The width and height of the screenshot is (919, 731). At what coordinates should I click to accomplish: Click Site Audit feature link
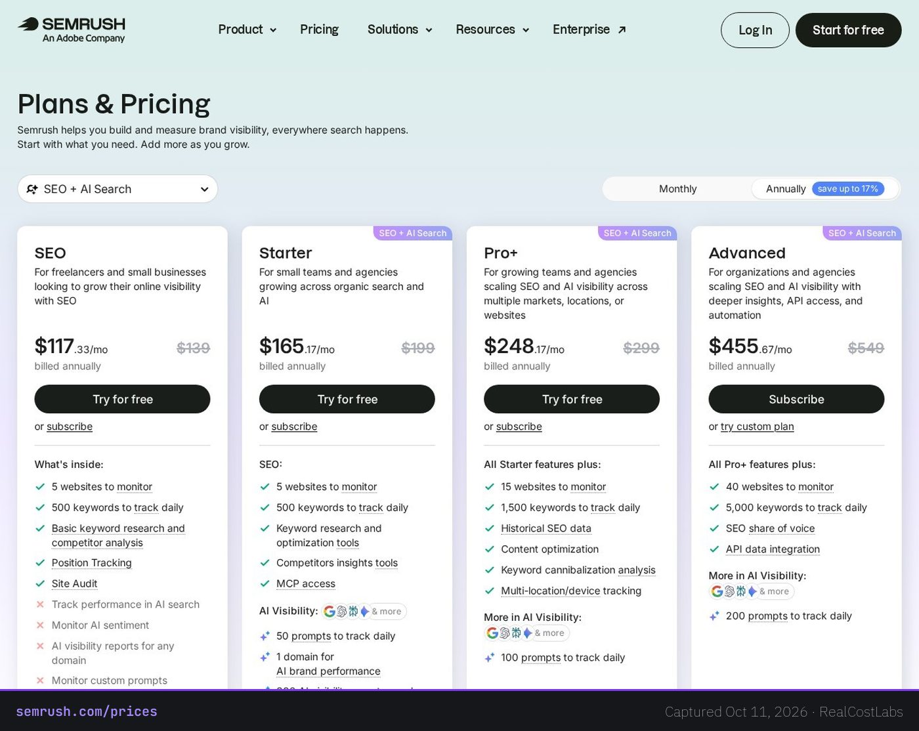point(75,584)
